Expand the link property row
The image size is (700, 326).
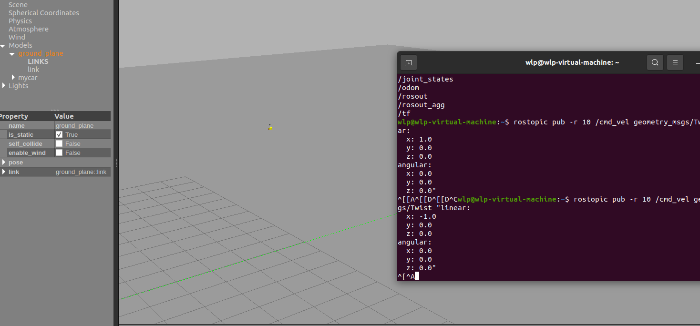(4, 172)
